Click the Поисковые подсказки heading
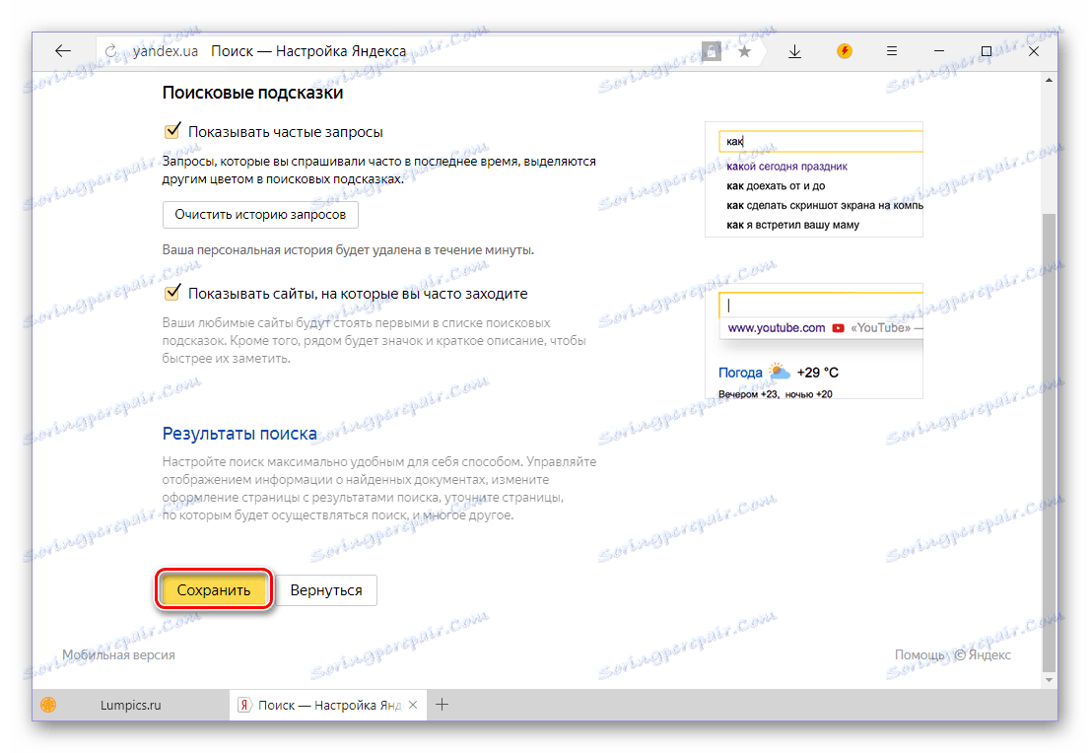 click(252, 93)
